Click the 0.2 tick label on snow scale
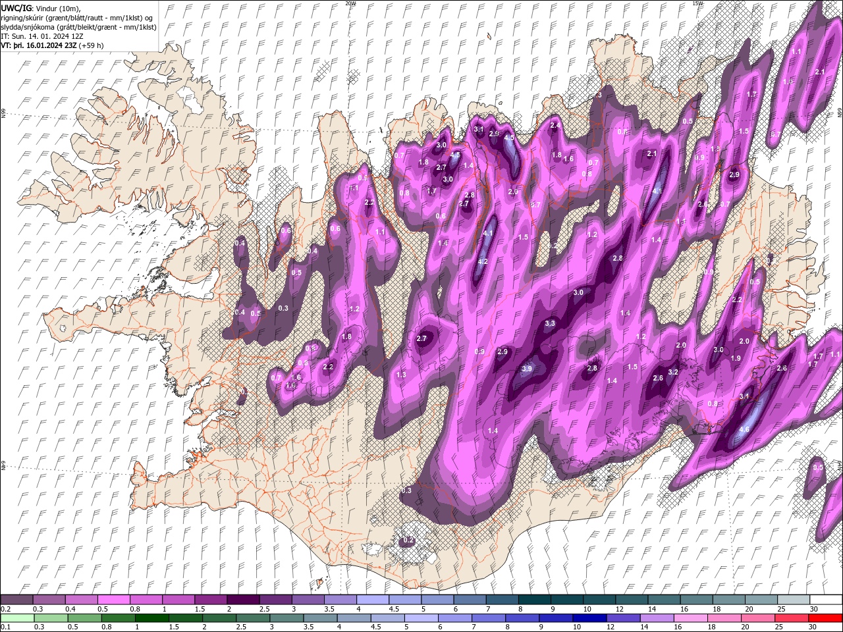 (x=5, y=609)
